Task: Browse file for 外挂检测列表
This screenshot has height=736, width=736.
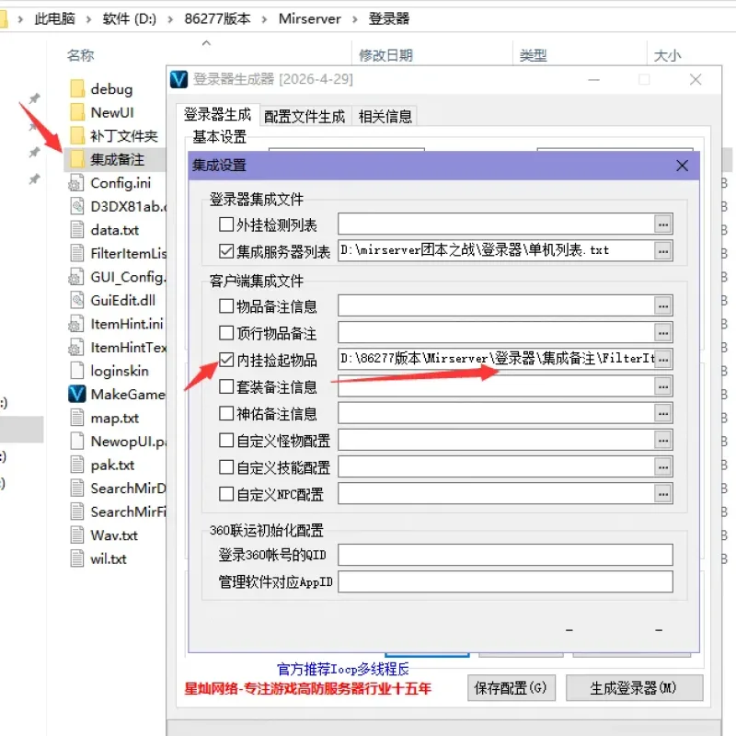Action: click(x=662, y=224)
